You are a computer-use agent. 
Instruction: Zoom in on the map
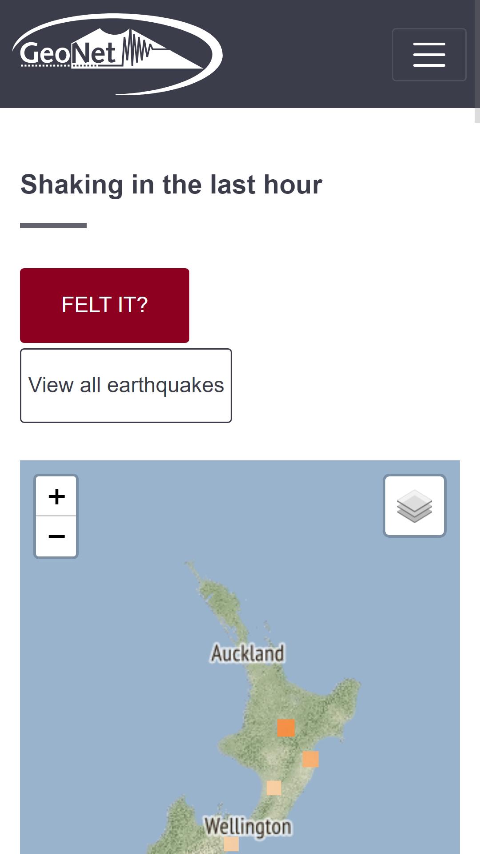56,496
